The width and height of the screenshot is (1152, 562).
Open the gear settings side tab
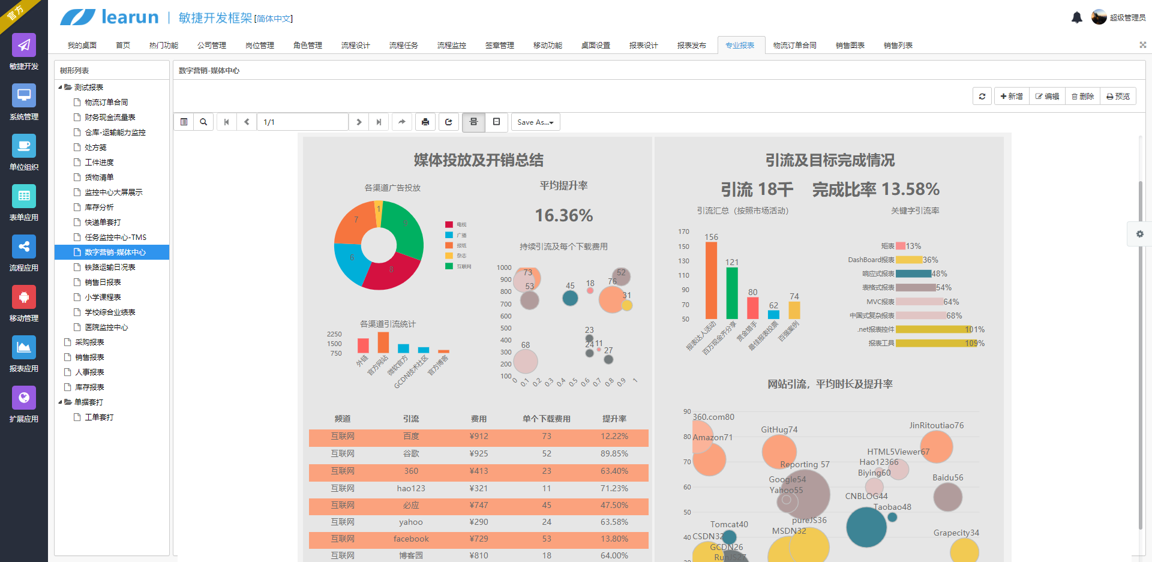[x=1139, y=234]
